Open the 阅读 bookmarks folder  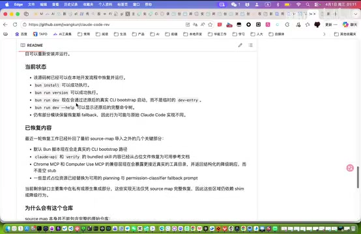(102, 34)
